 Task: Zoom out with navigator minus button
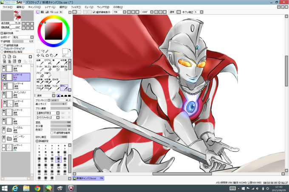(x=24, y=24)
